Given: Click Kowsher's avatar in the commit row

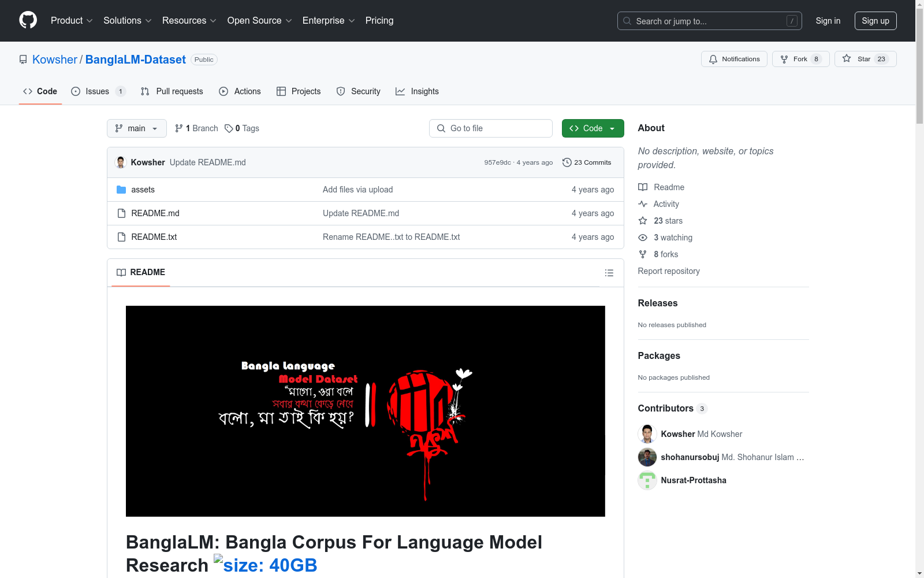Looking at the screenshot, I should 121,162.
